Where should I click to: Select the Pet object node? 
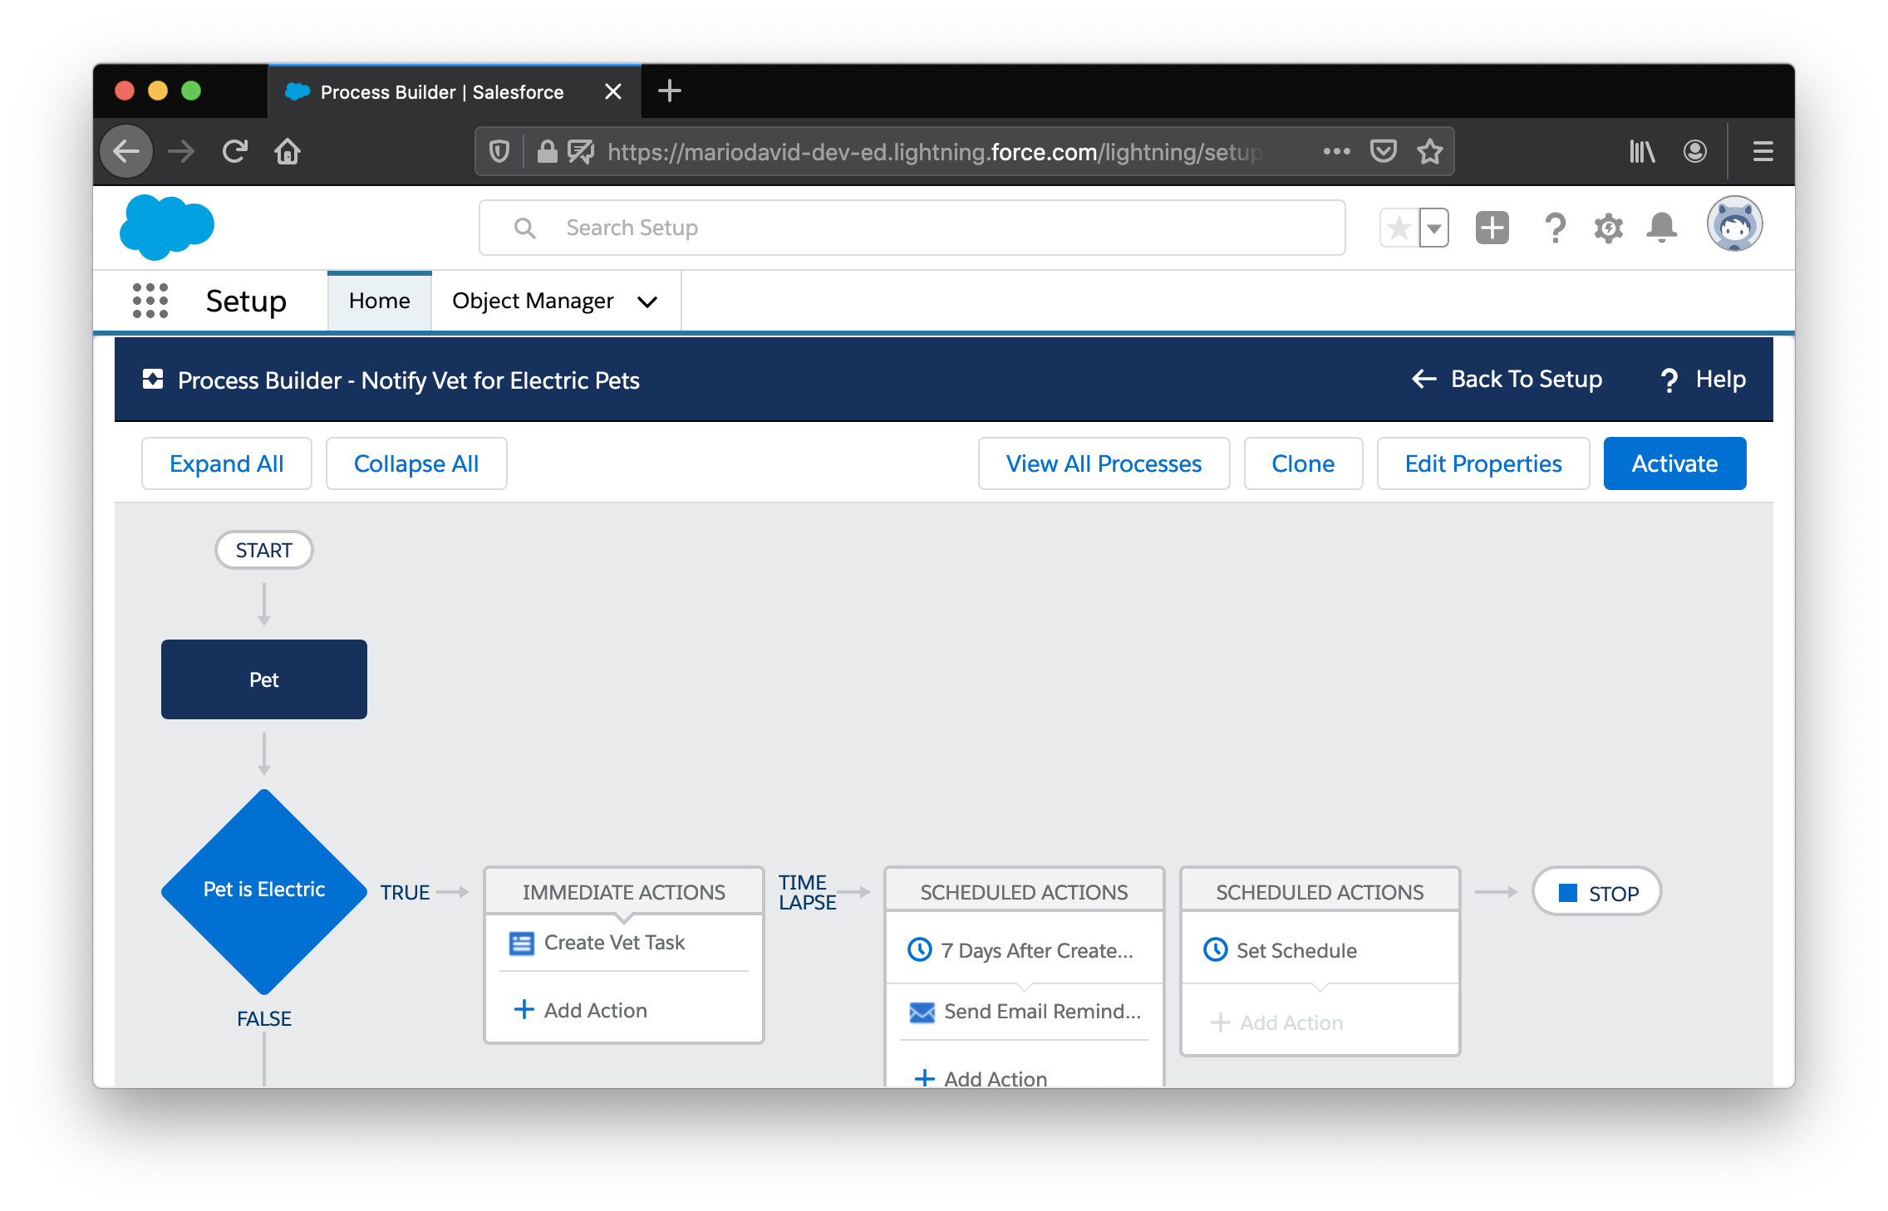click(x=264, y=679)
